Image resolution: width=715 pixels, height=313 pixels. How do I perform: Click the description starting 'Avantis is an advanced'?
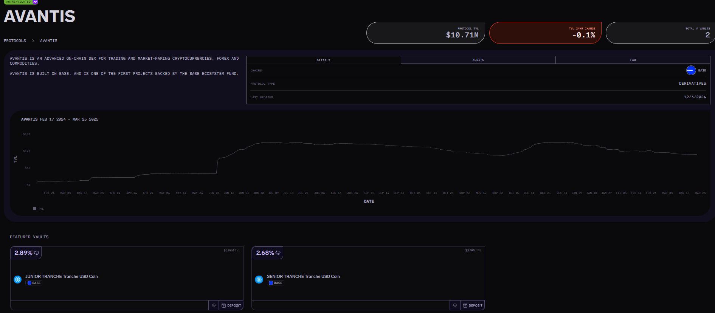[124, 61]
